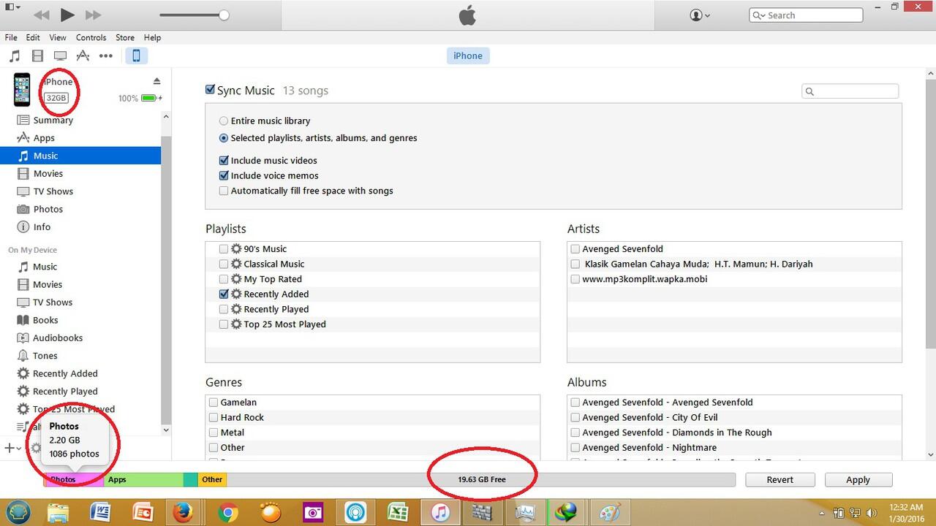Open the View menu
The image size is (936, 526).
coord(58,37)
